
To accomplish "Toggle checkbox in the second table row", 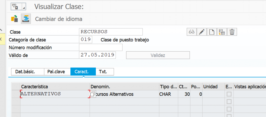I will point(229,102).
